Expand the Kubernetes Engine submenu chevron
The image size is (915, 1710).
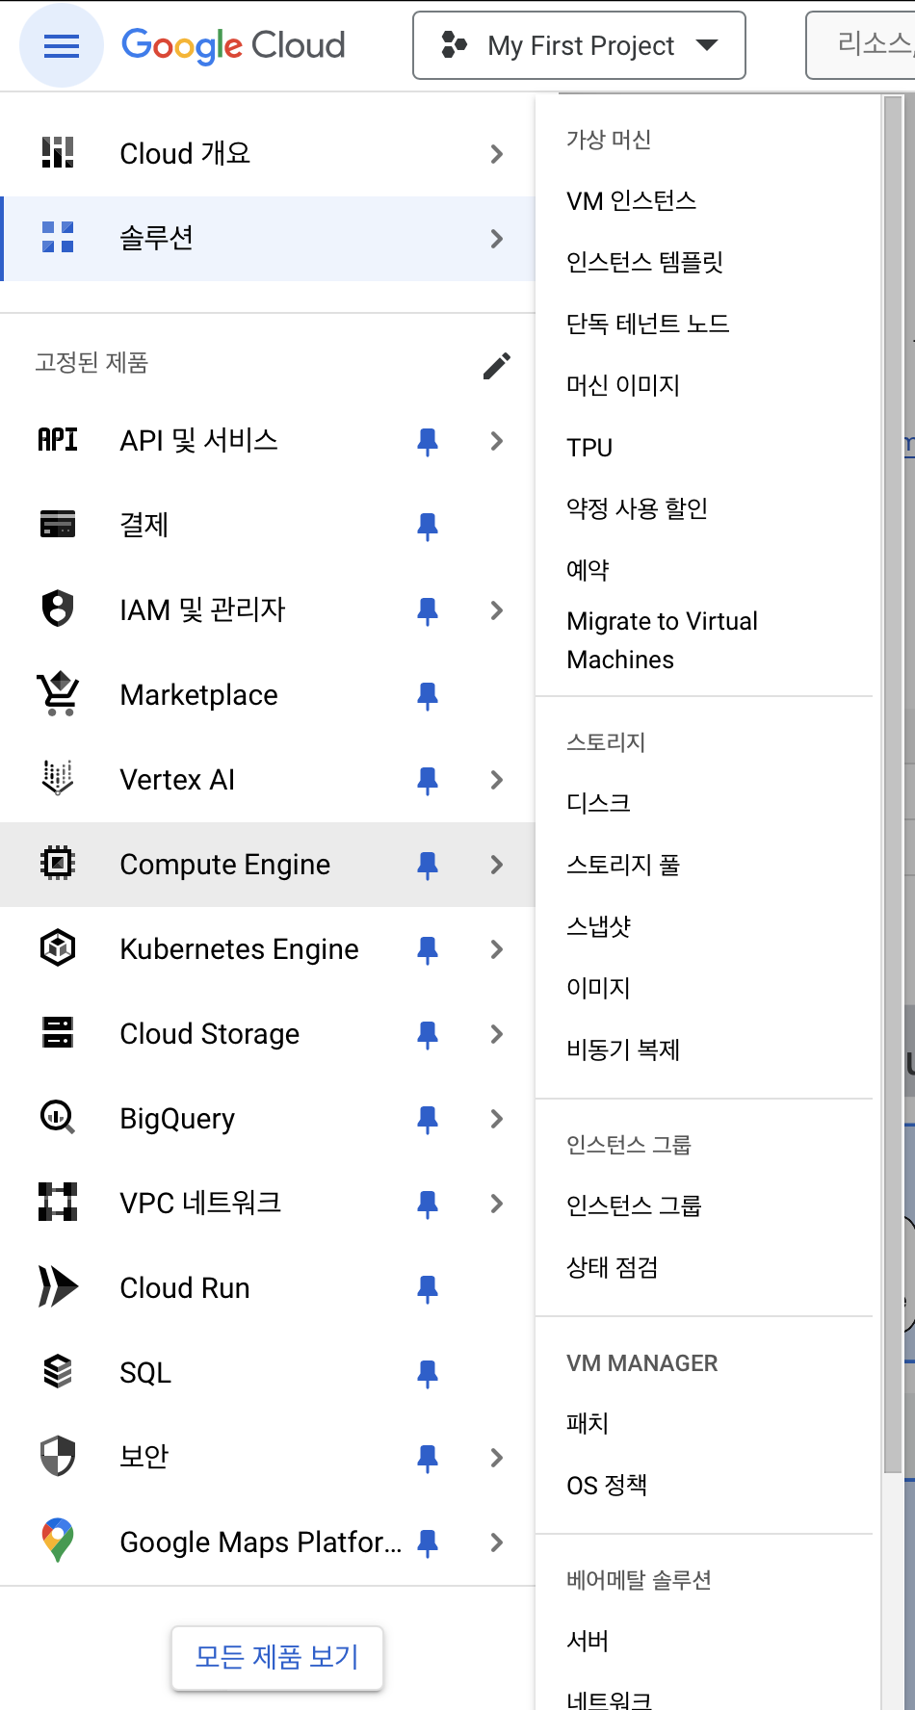[x=497, y=949]
